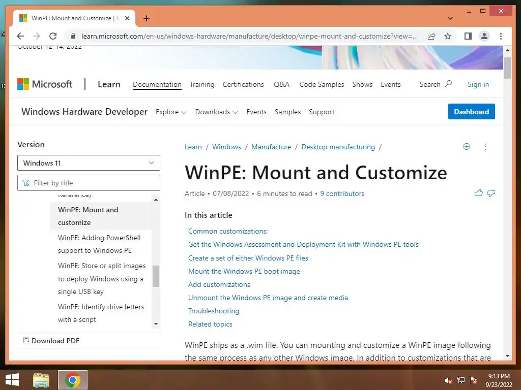Screen dimensions: 521x390
Task: Open WinPE: Identify drive letters item
Action: 101,313
